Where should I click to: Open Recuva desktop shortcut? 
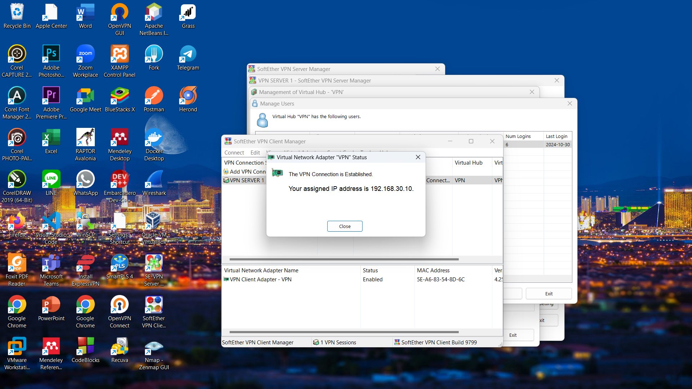tap(120, 350)
